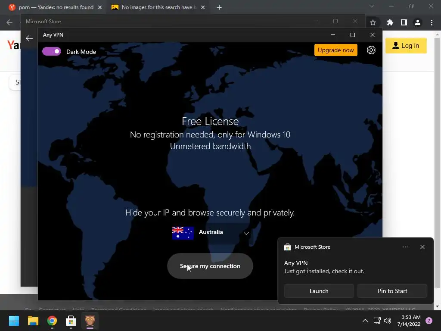Pin Any VPN to Start
The width and height of the screenshot is (441, 331).
coord(392,291)
